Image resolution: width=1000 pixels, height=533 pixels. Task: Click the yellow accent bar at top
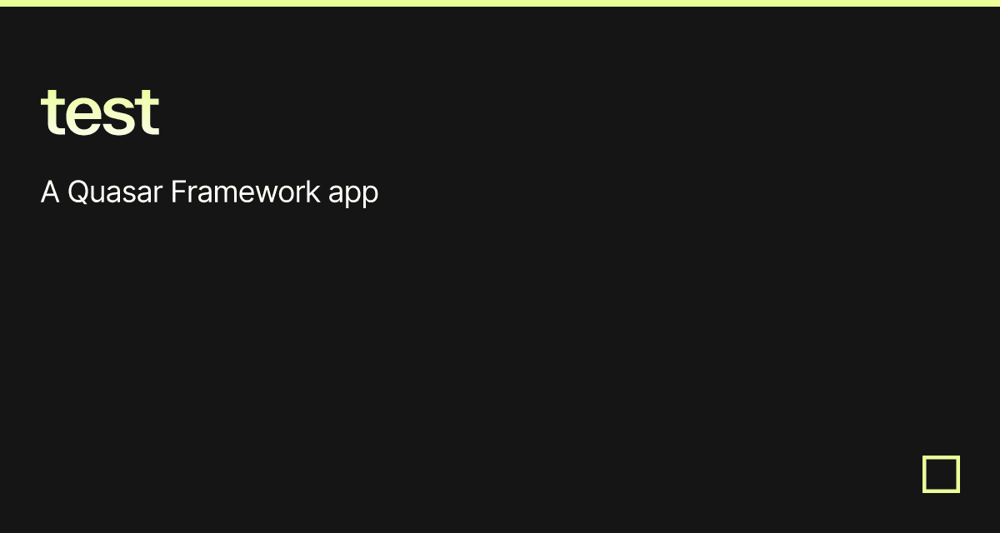tap(500, 2)
